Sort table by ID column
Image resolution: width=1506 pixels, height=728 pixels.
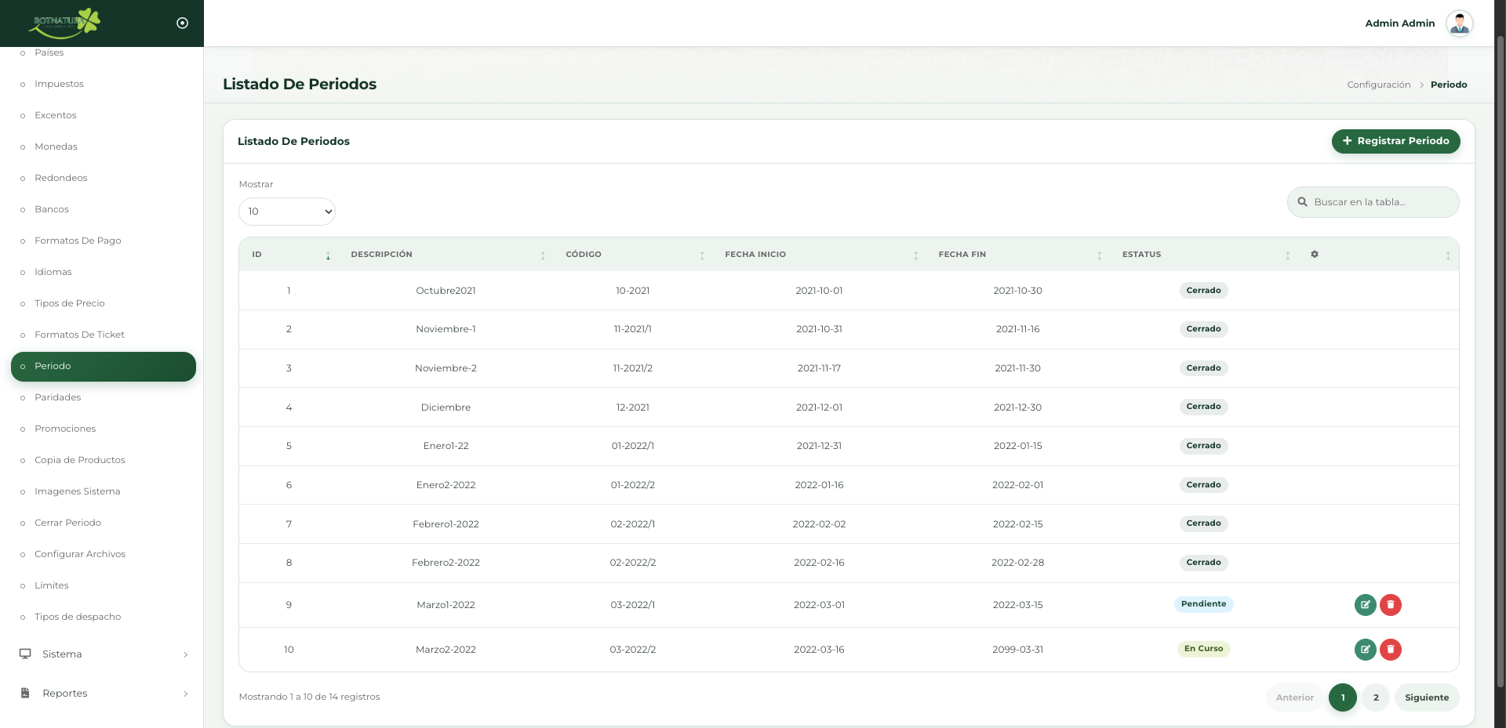tap(290, 255)
